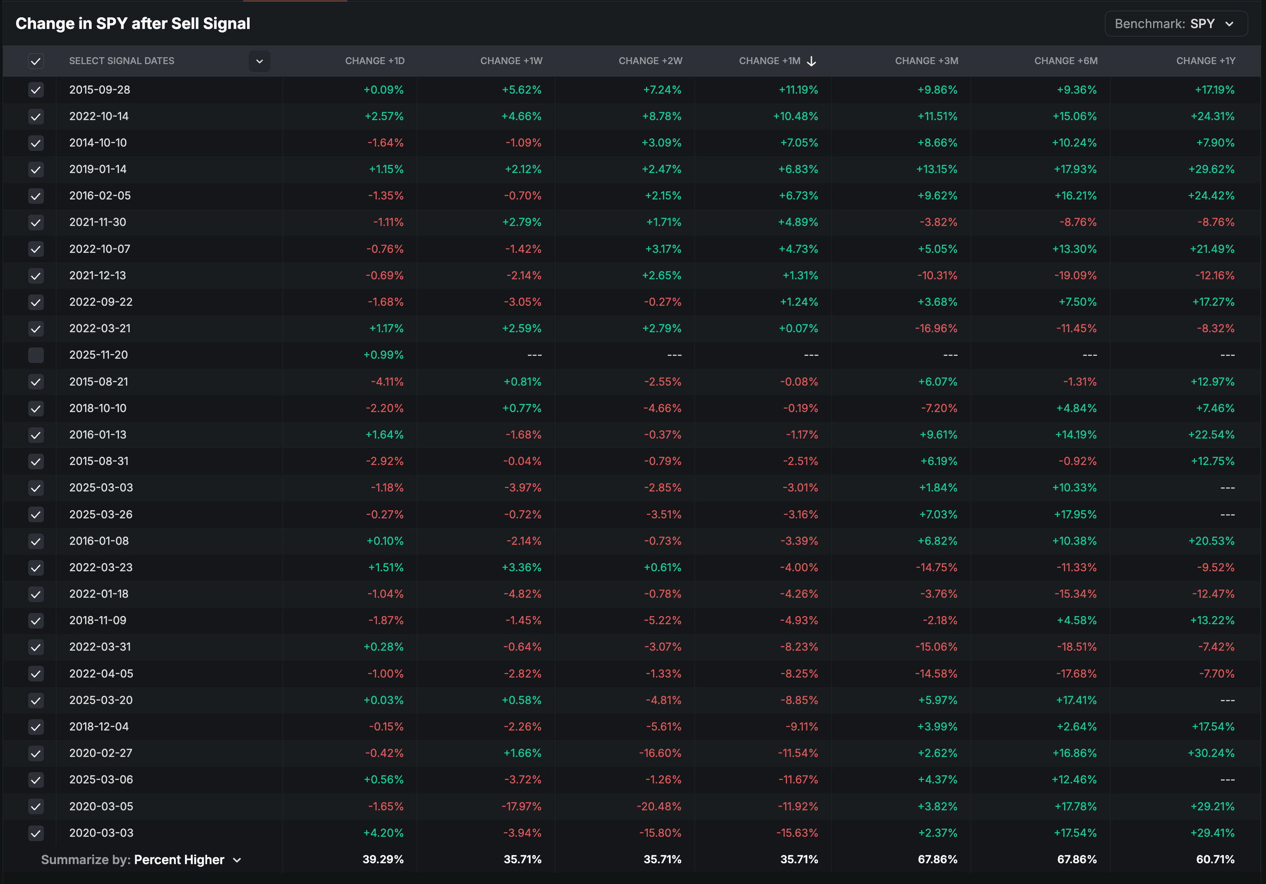The image size is (1266, 884).
Task: Uncheck the 2015-09-28 row checkbox
Action: [x=36, y=90]
